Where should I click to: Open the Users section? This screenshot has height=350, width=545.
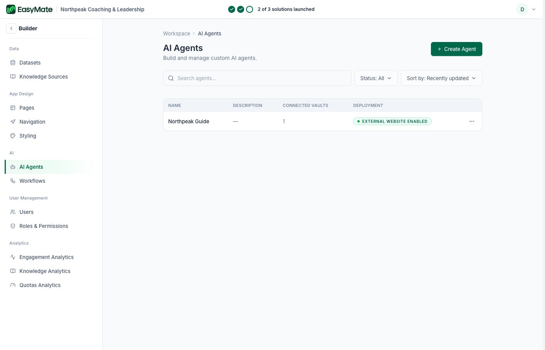(49, 212)
